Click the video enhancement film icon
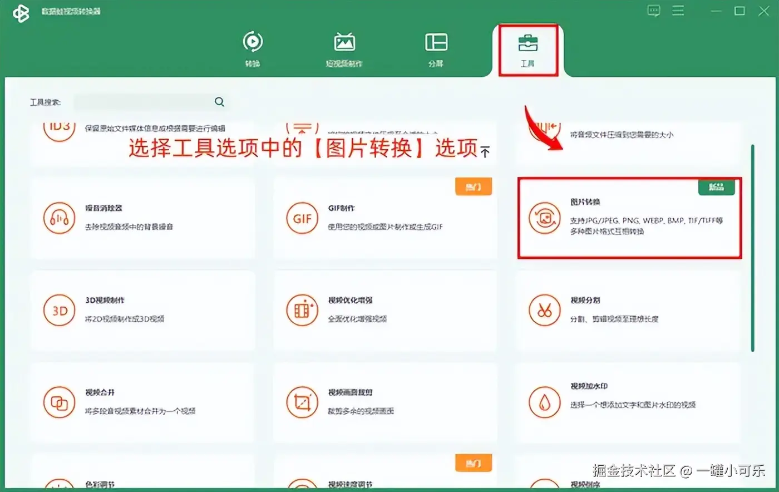The height and width of the screenshot is (492, 779). pos(302,310)
